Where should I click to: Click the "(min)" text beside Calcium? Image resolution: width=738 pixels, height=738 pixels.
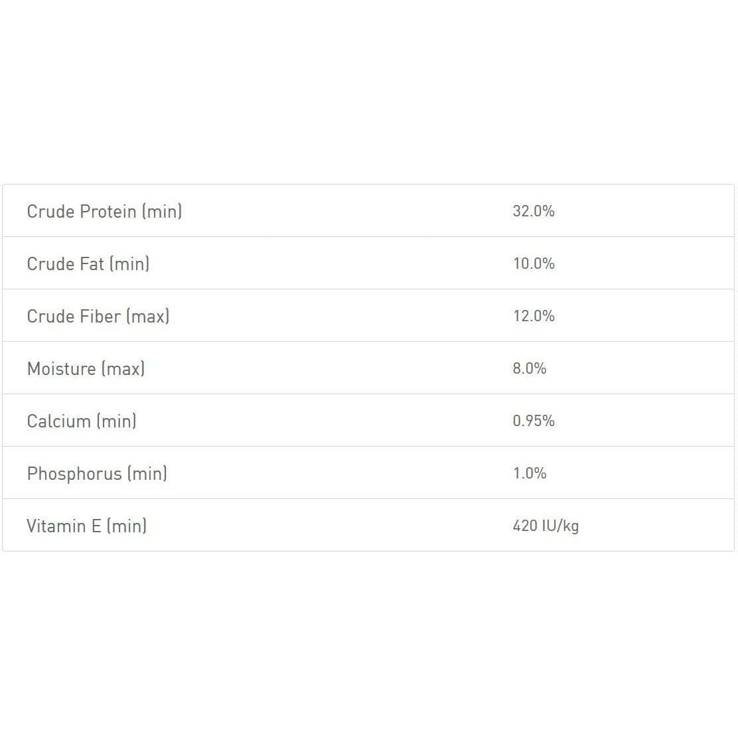(x=116, y=421)
